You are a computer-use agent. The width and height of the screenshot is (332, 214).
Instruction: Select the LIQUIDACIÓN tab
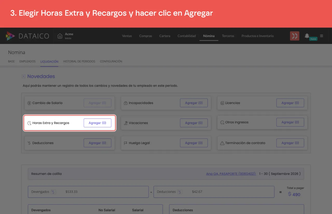(49, 62)
